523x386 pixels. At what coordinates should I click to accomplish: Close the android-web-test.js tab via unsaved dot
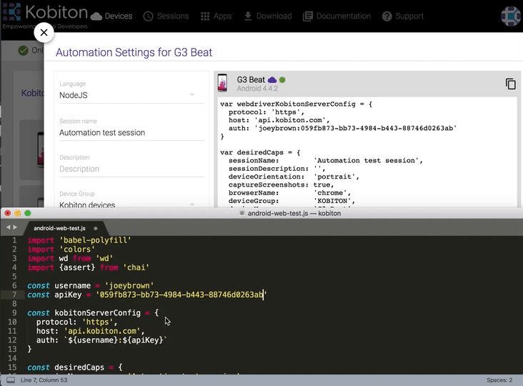(96, 229)
